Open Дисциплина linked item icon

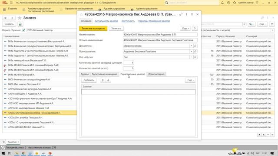195,46
